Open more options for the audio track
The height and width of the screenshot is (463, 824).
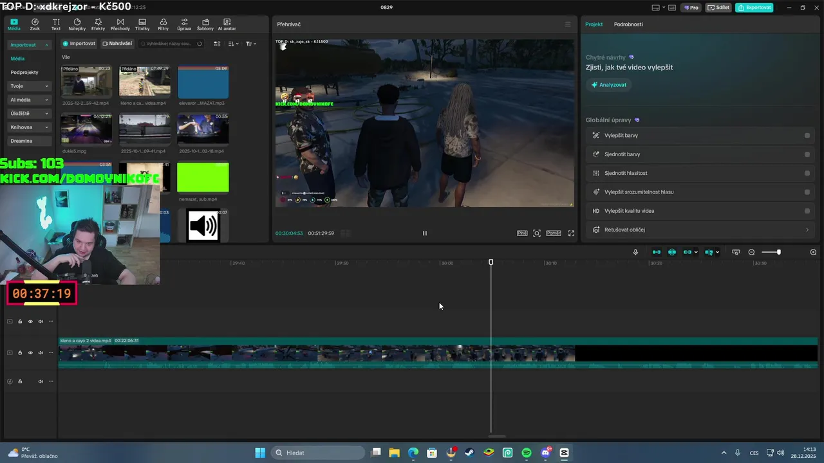tap(51, 381)
